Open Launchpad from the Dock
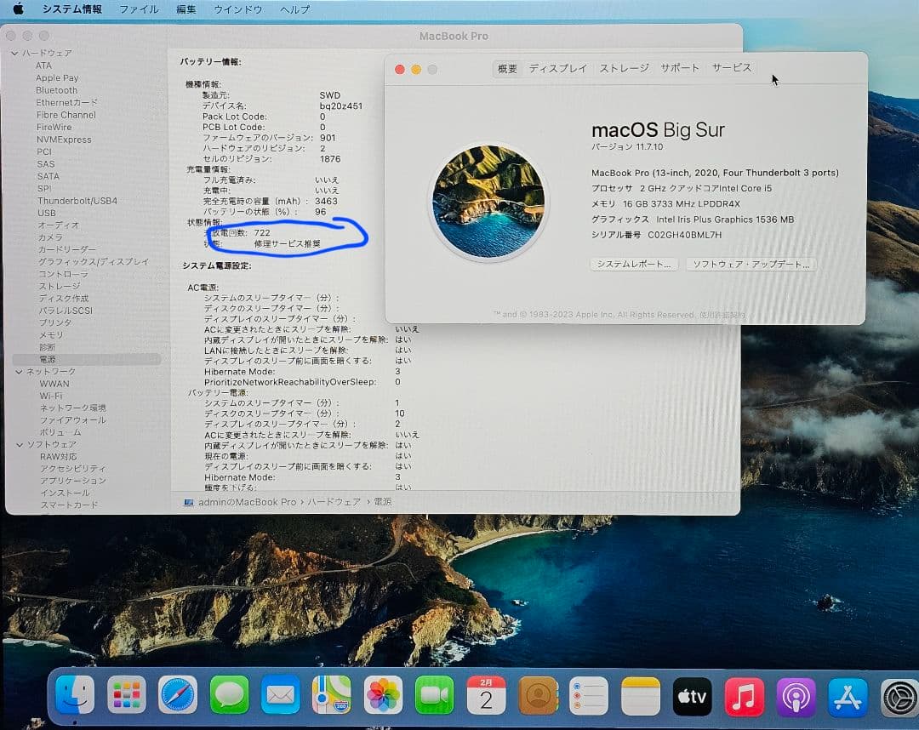The width and height of the screenshot is (919, 730). [x=126, y=695]
